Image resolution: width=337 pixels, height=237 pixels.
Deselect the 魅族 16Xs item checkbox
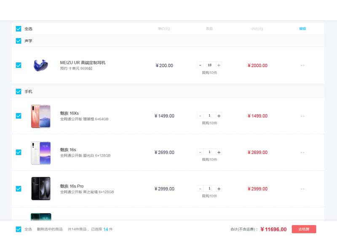pyautogui.click(x=19, y=116)
